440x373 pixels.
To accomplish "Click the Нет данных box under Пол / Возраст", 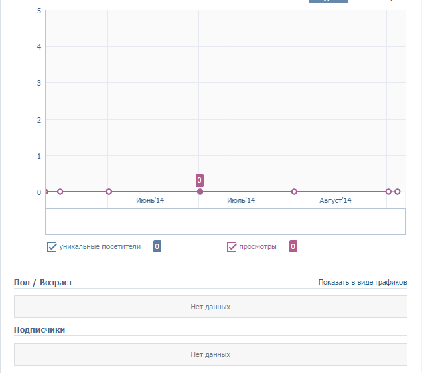I will coord(210,307).
